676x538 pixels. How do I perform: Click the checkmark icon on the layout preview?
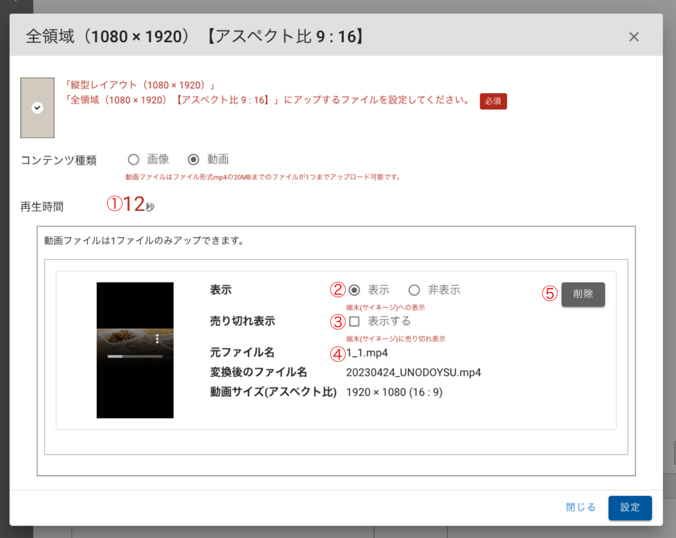pyautogui.click(x=37, y=108)
